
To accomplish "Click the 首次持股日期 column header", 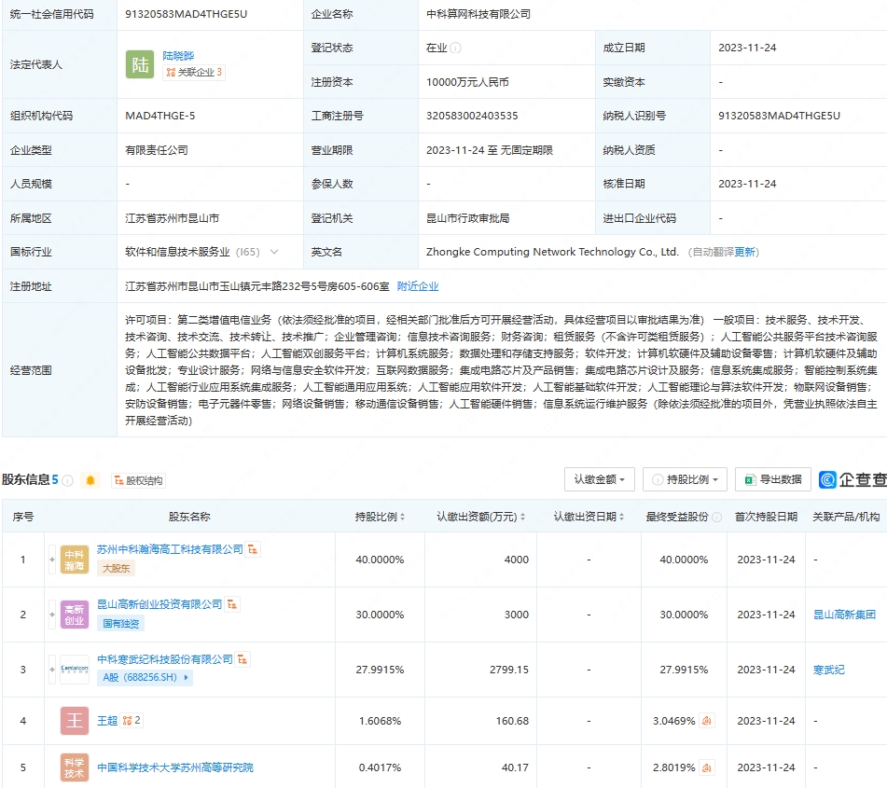I will click(766, 517).
